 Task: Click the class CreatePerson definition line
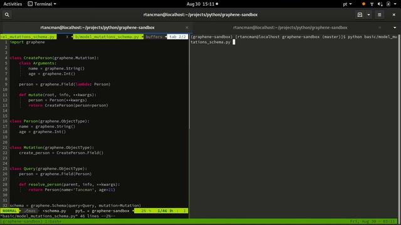pyautogui.click(x=55, y=58)
